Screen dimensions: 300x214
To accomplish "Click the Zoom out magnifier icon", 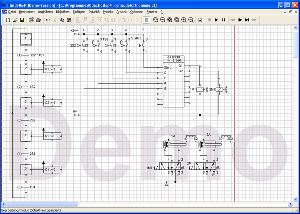I will (191, 20).
